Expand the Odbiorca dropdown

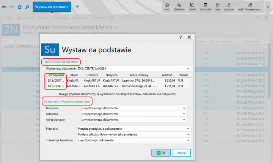(134, 114)
